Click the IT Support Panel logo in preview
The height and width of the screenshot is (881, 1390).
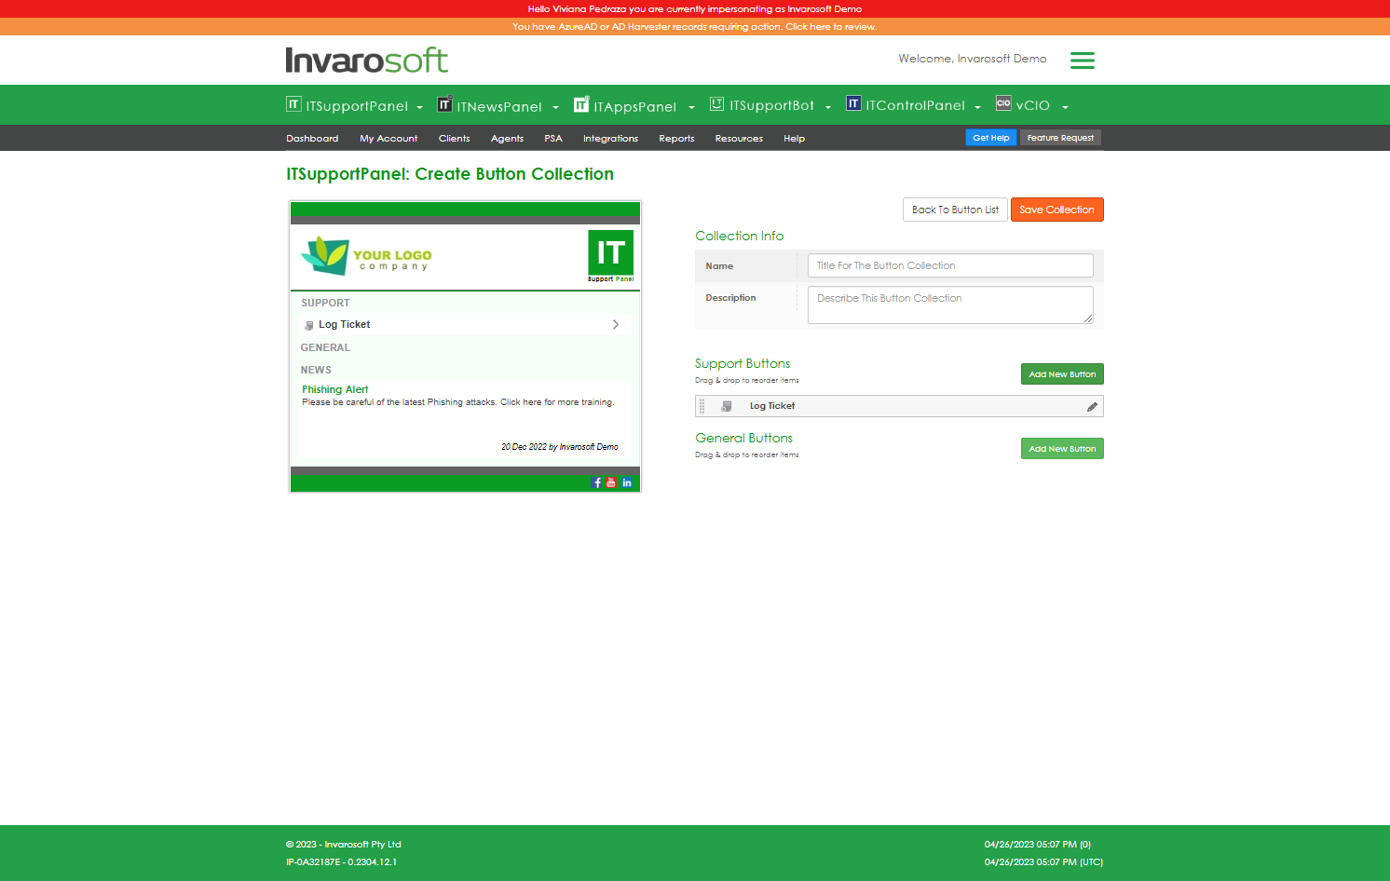point(610,256)
